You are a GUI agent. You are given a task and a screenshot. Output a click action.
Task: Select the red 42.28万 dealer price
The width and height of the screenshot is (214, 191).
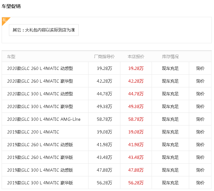tap(136, 81)
